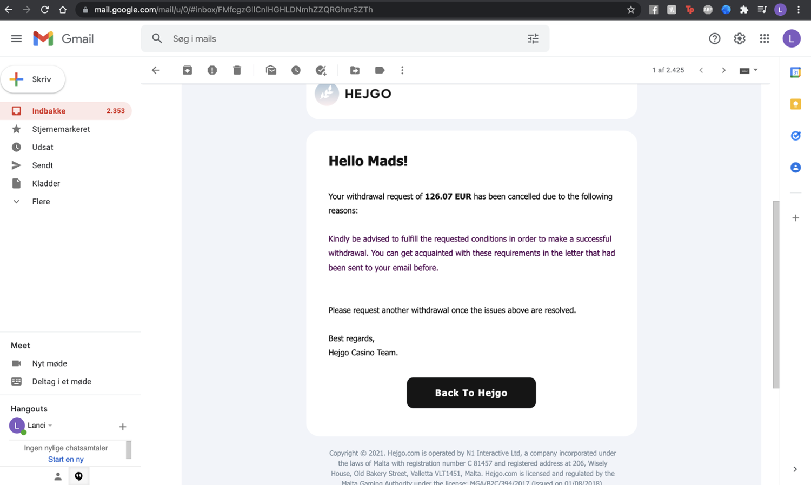Open the Labels tag icon
The image size is (811, 485).
(380, 70)
